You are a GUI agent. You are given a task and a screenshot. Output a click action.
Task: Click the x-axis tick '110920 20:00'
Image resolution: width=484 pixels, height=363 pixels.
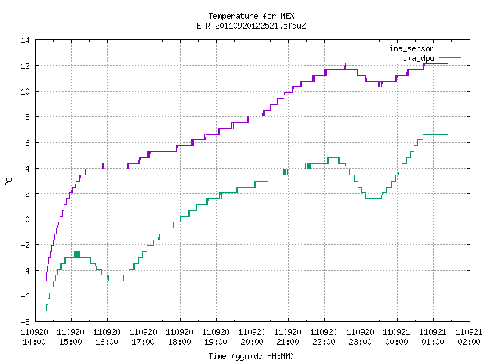[252, 337]
